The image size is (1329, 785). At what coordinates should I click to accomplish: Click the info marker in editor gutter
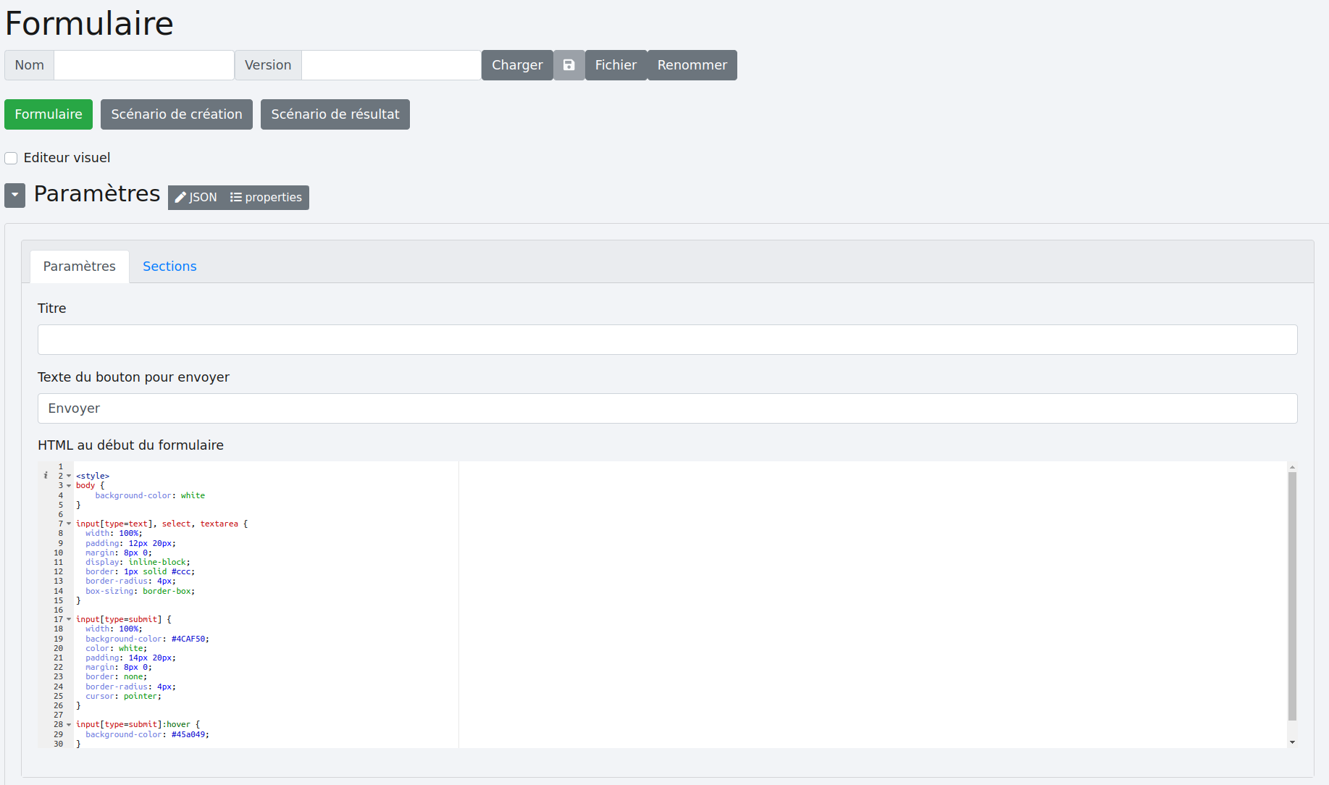[46, 476]
